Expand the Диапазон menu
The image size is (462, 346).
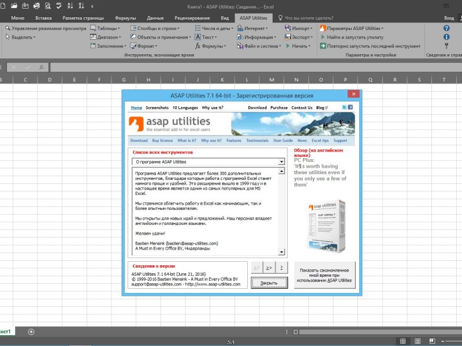point(106,37)
